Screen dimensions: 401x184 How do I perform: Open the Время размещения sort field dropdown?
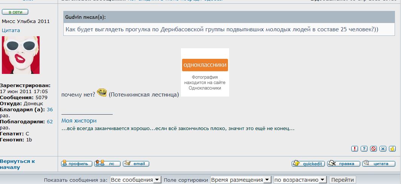(241, 180)
